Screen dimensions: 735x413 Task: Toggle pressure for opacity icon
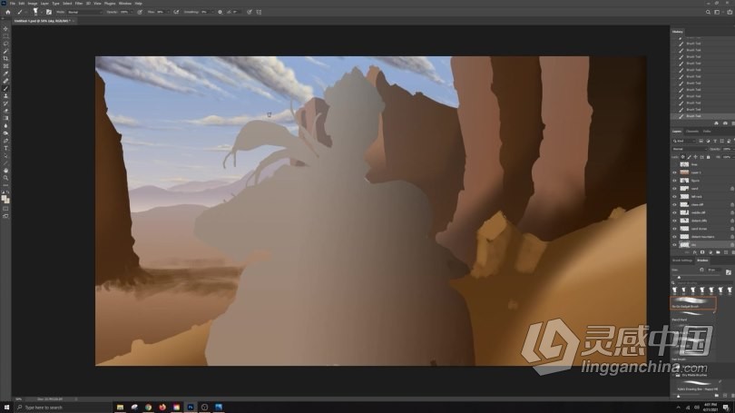(x=140, y=12)
